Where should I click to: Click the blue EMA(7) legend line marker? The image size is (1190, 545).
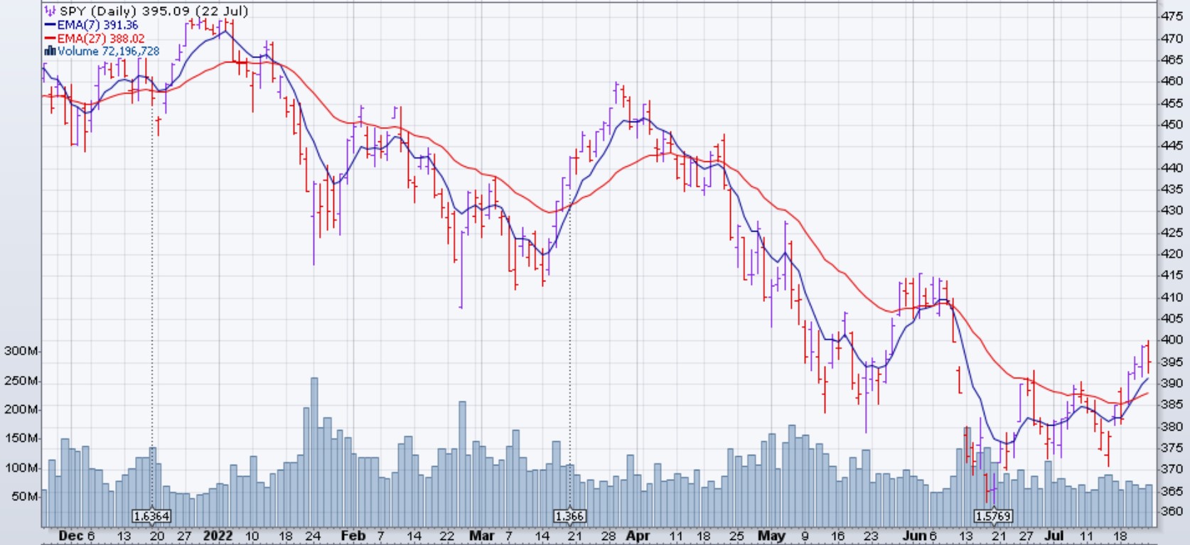50,25
